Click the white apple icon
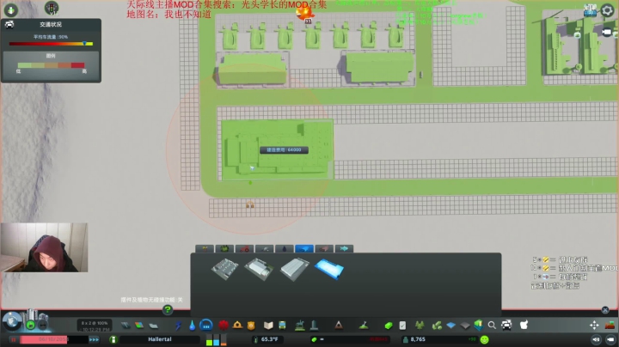The height and width of the screenshot is (347, 619). point(524,326)
